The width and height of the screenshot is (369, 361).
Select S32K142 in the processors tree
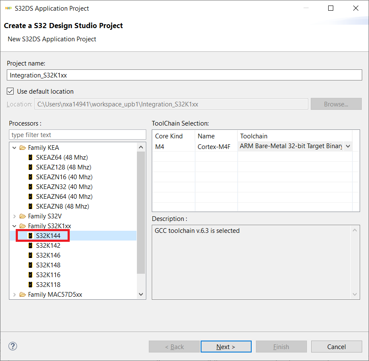[48, 246]
